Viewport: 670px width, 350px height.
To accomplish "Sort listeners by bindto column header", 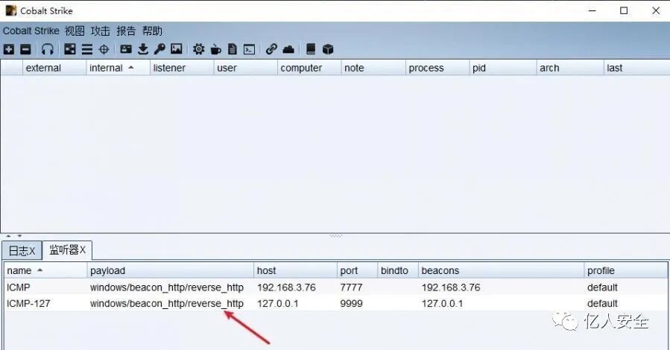I will [398, 270].
